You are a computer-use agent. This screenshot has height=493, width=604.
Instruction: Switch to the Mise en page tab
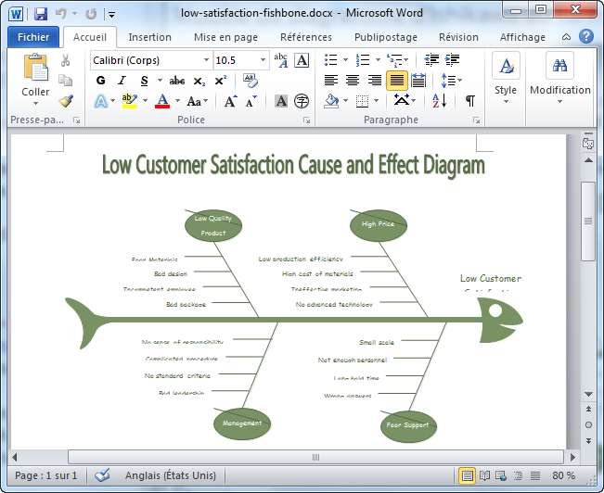point(225,37)
